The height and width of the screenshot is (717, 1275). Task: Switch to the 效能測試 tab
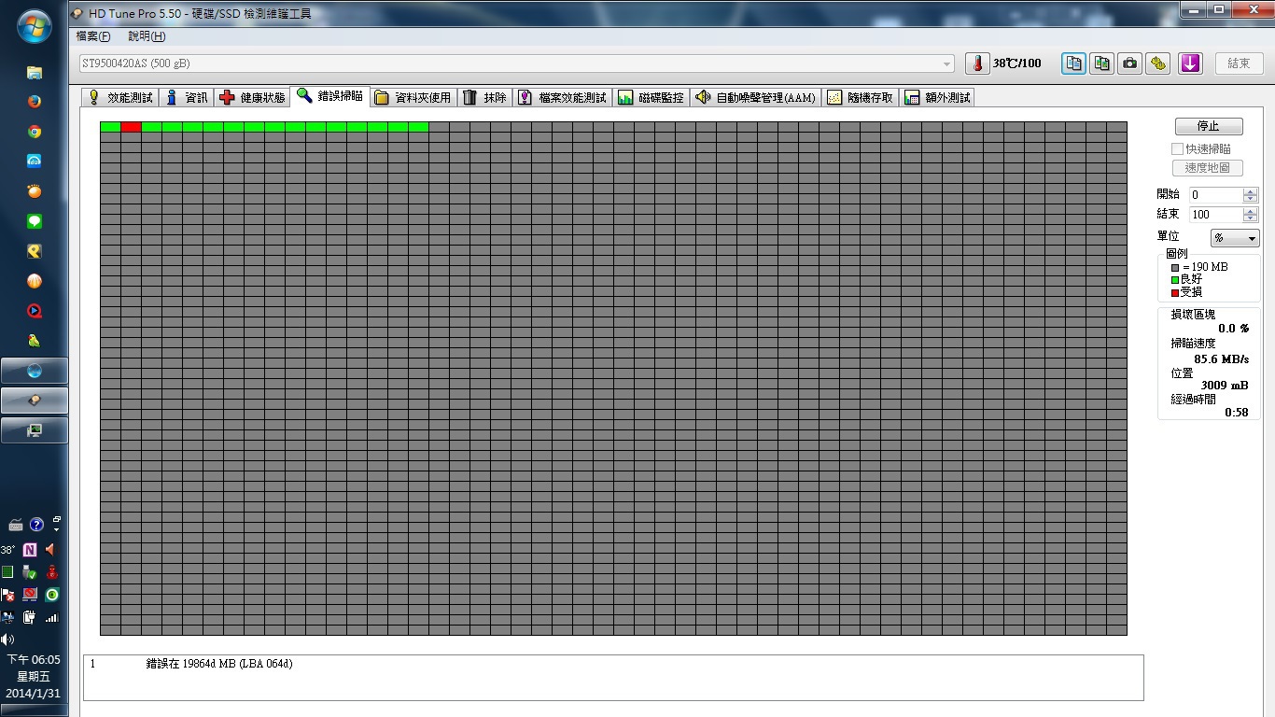point(119,97)
